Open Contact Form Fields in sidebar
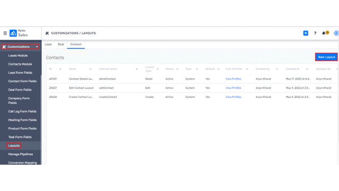 tap(22, 81)
